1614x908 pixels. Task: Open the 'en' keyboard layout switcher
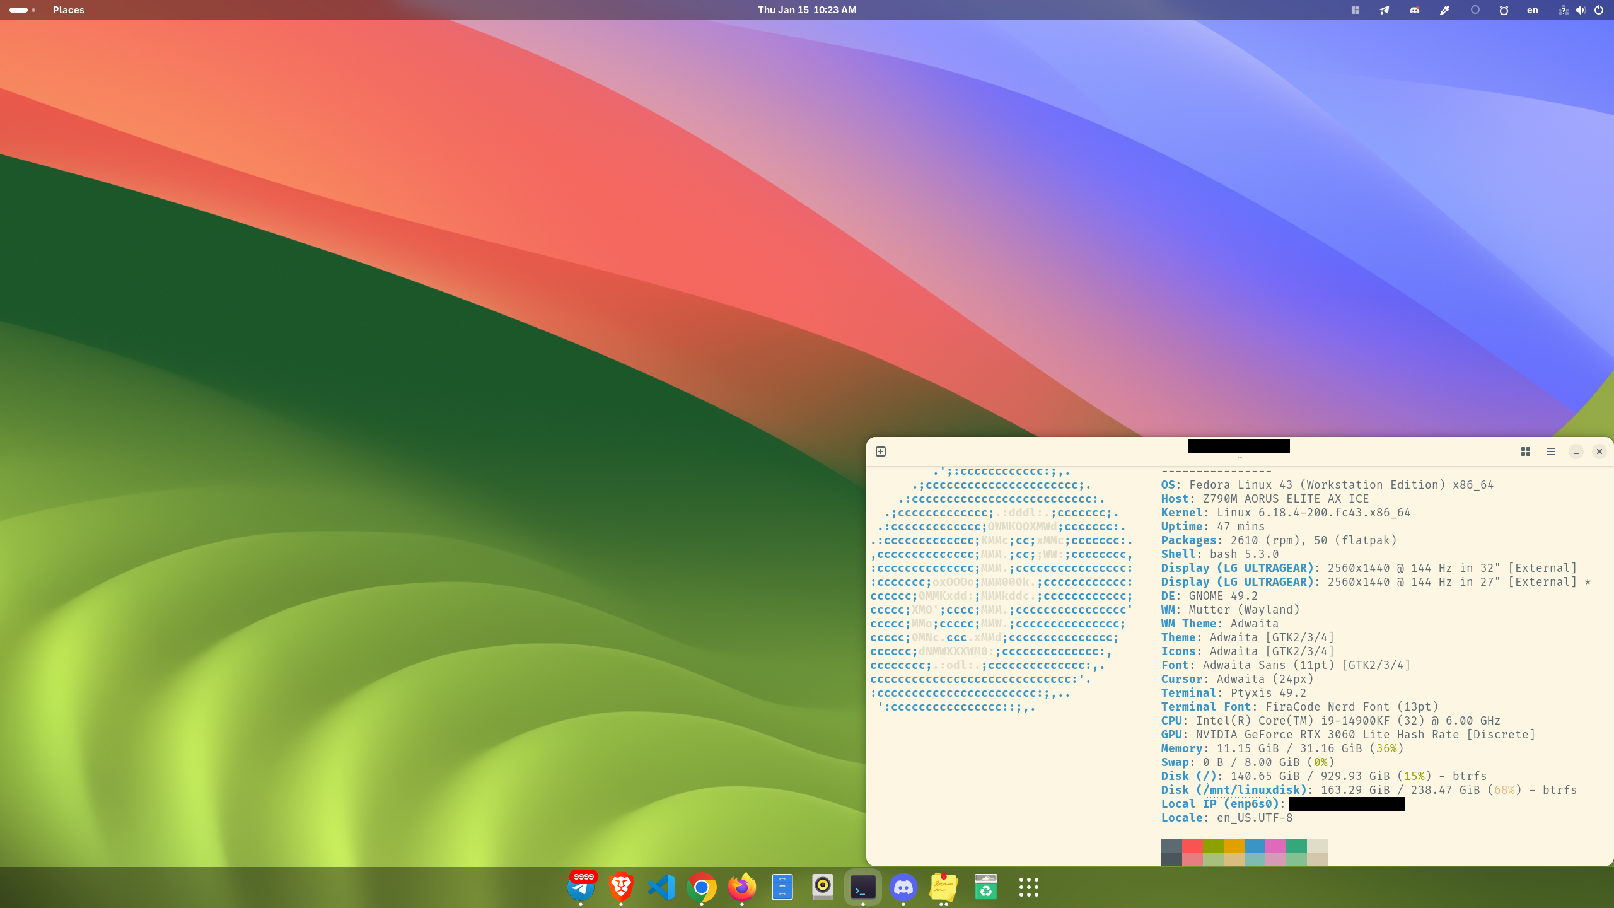point(1532,10)
